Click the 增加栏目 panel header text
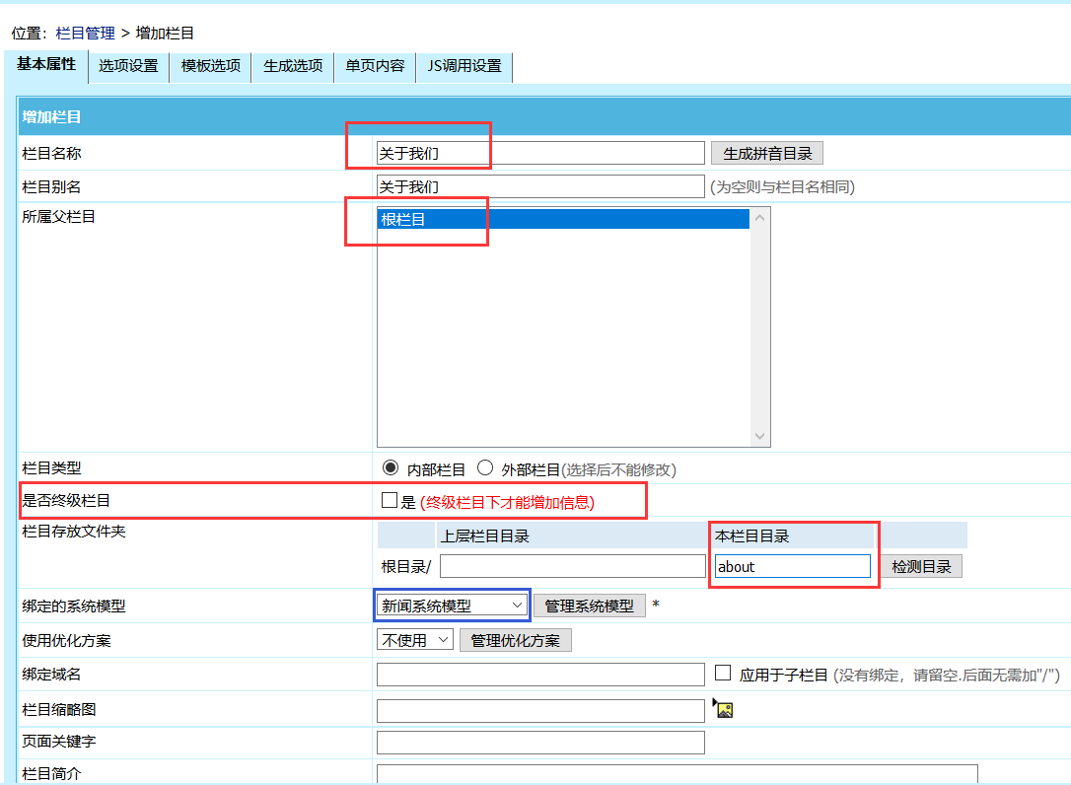The image size is (1071, 785). point(51,116)
